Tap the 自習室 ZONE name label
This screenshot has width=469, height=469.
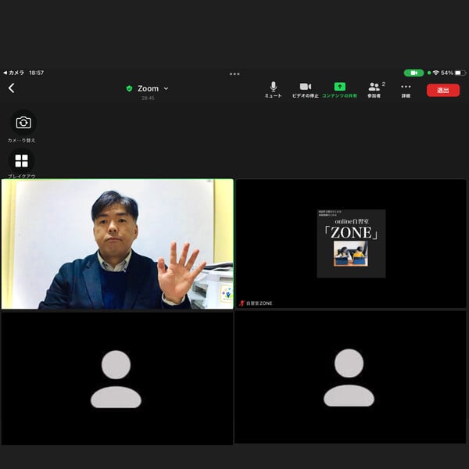pos(259,303)
